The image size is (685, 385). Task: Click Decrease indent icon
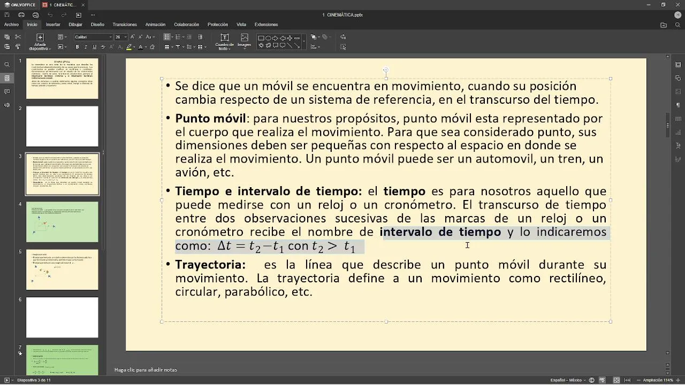click(x=189, y=37)
